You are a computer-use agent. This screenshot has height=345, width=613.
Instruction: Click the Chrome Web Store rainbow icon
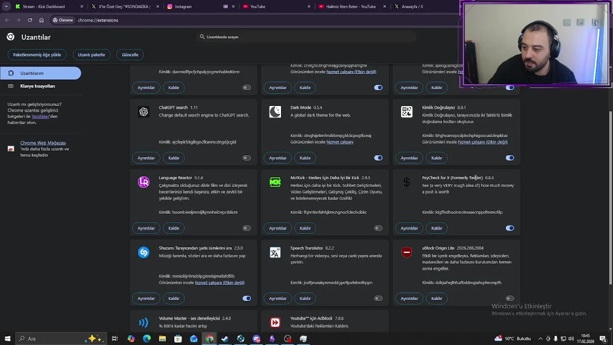point(11,149)
